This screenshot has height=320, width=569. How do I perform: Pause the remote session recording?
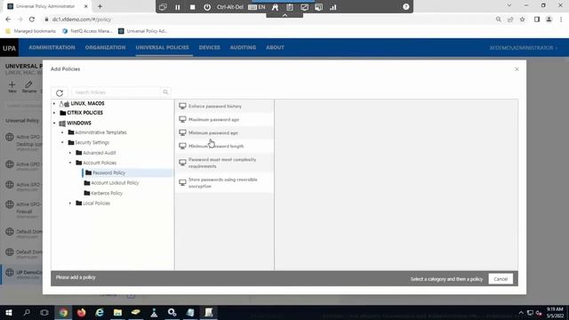pos(178,7)
